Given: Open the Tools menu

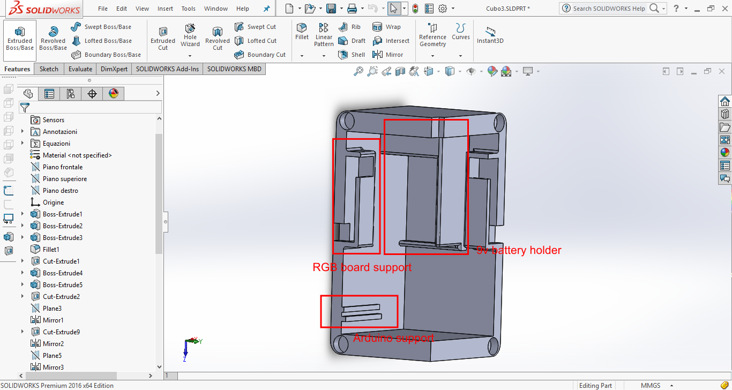Looking at the screenshot, I should click(189, 9).
